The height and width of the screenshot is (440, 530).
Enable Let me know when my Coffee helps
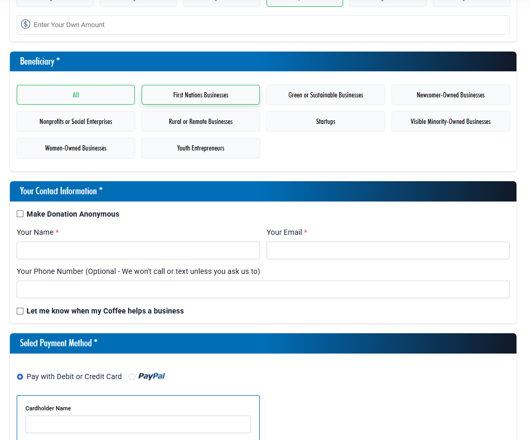point(20,311)
